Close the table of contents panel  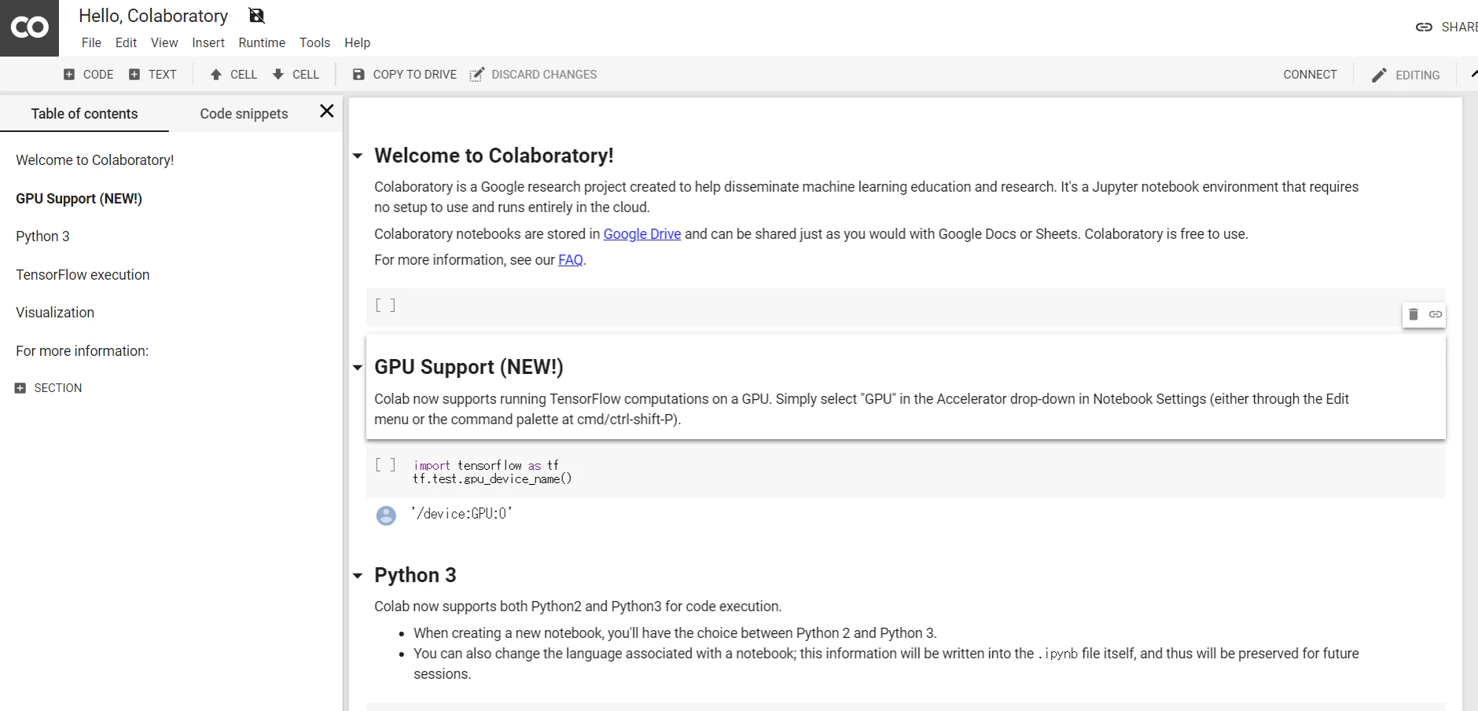click(327, 112)
